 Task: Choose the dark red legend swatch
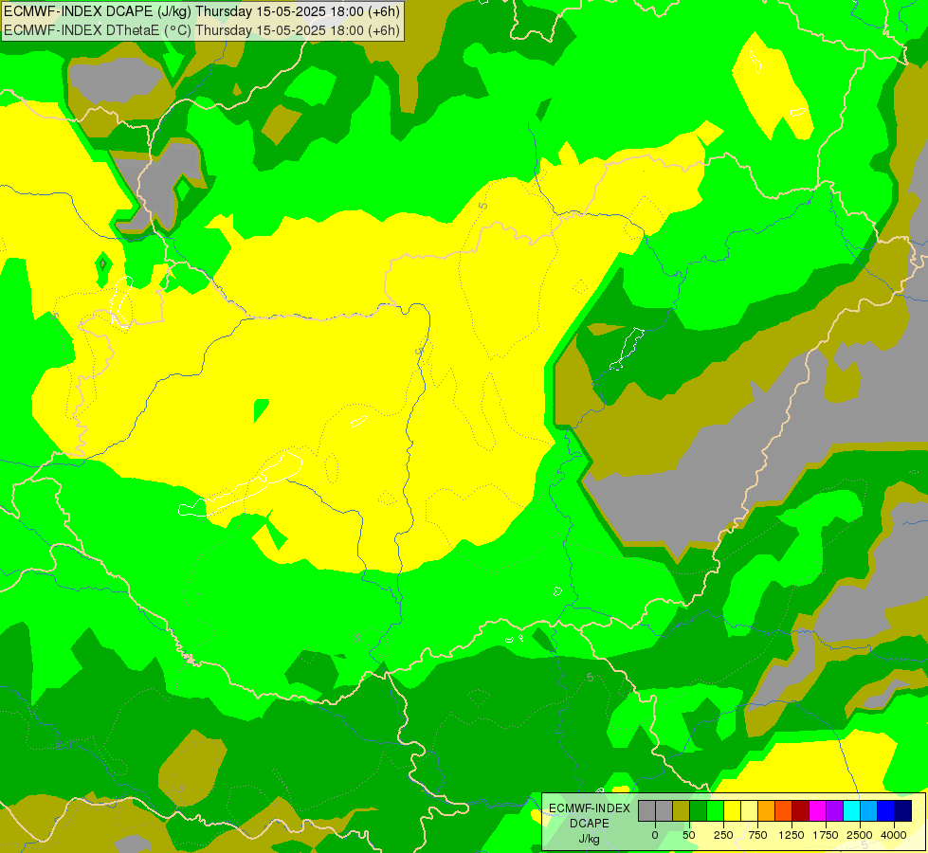pos(801,811)
